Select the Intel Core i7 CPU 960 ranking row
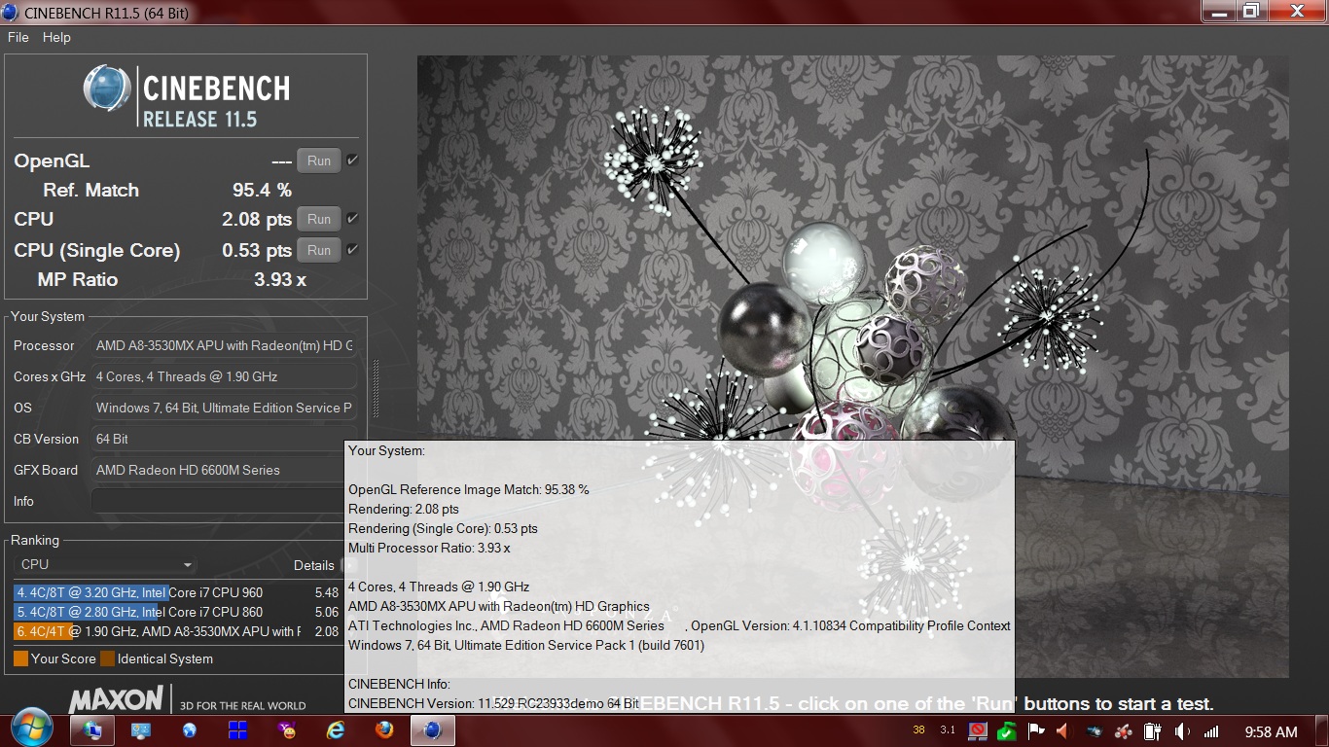 click(178, 592)
